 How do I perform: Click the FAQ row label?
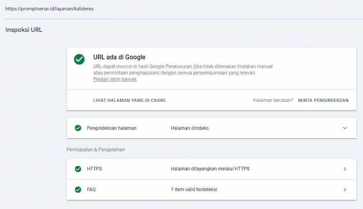(x=91, y=189)
